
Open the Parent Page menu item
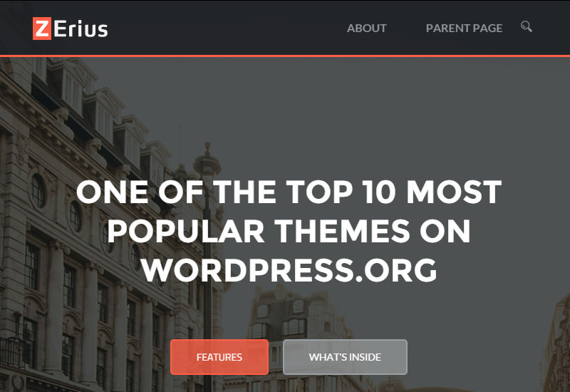[464, 28]
